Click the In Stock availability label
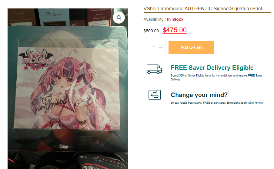274x169 pixels. coord(175,19)
